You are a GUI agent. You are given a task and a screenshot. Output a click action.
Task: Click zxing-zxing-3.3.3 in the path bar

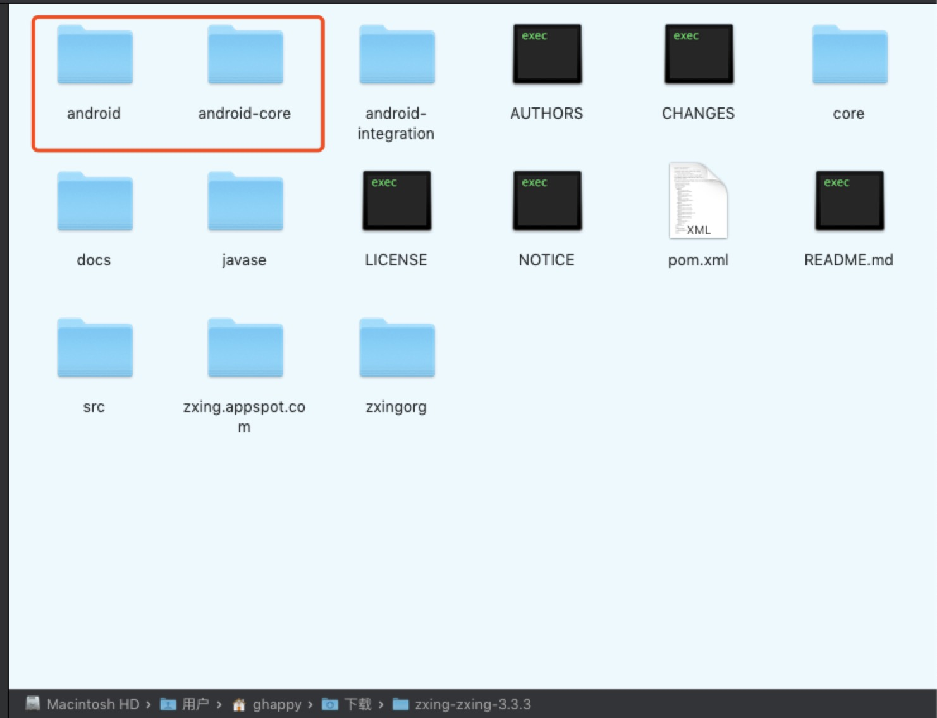(x=472, y=704)
